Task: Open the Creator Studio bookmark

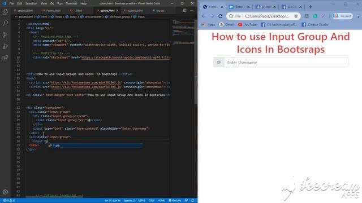Action: (x=315, y=25)
